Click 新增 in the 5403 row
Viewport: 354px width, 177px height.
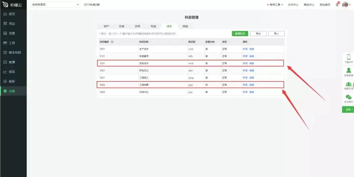(245, 92)
